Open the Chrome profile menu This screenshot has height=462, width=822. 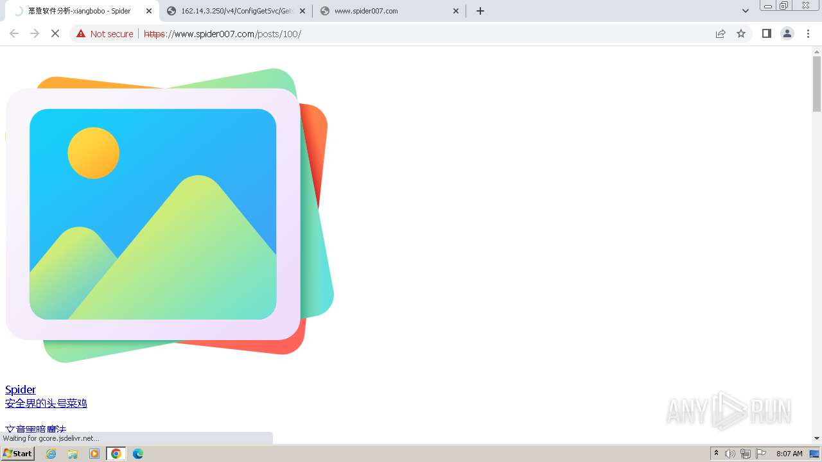[x=787, y=33]
